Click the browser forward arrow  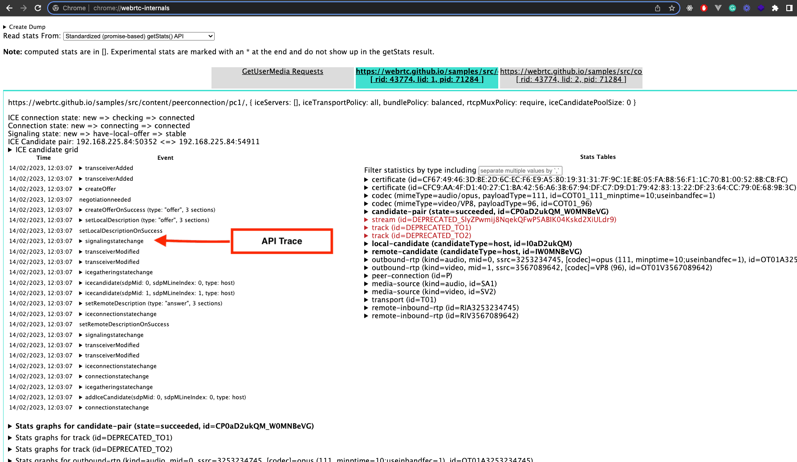[x=24, y=8]
